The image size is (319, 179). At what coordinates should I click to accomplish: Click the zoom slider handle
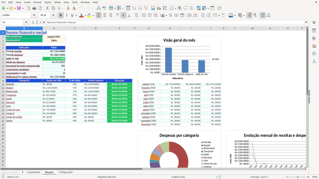click(297, 177)
